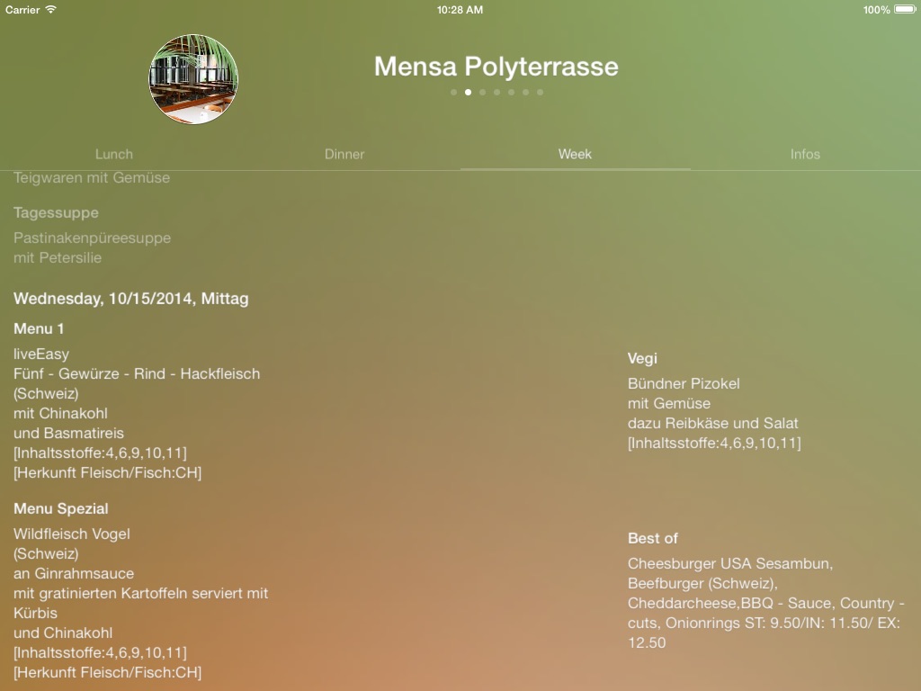Tap the 10:28 AM clock
This screenshot has height=691, width=921.
[x=460, y=9]
